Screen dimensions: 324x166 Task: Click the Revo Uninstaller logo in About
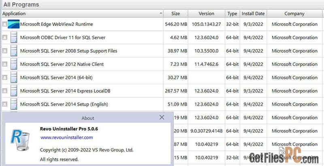[20, 140]
